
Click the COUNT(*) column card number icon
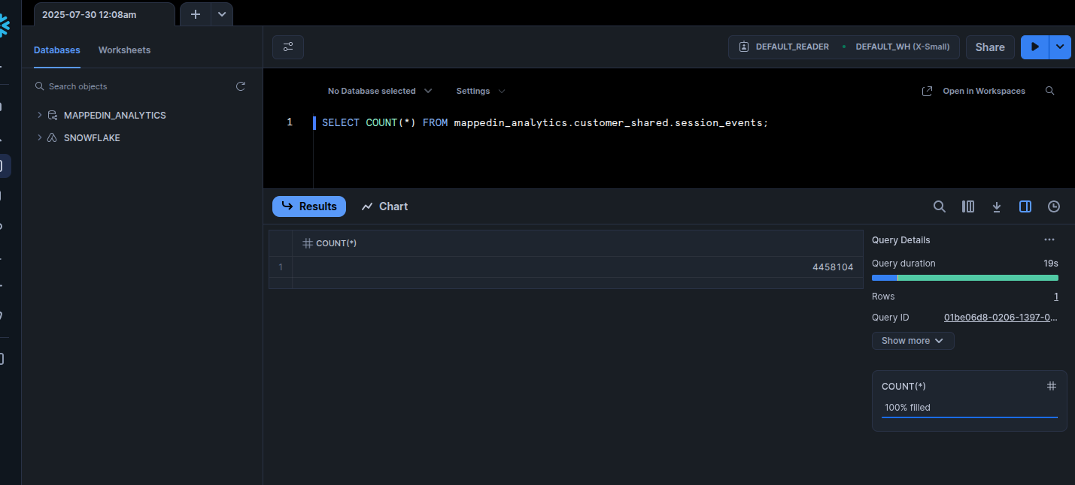coord(1052,386)
